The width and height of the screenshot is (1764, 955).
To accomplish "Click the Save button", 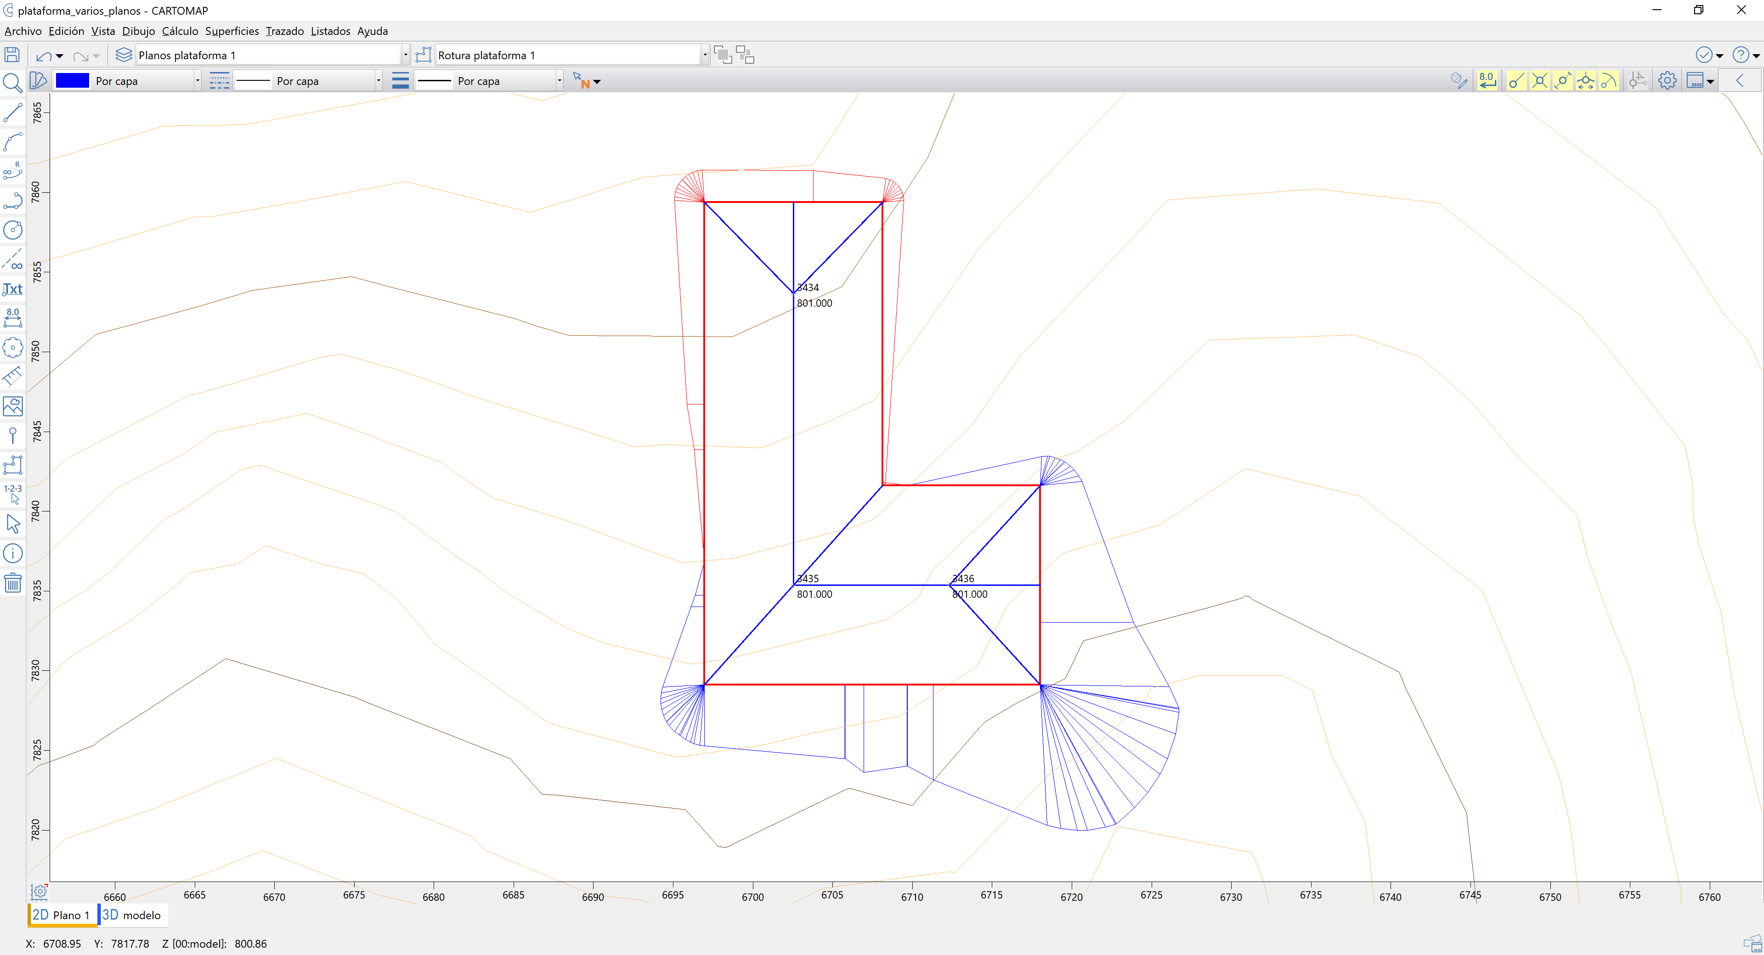I will tap(11, 55).
